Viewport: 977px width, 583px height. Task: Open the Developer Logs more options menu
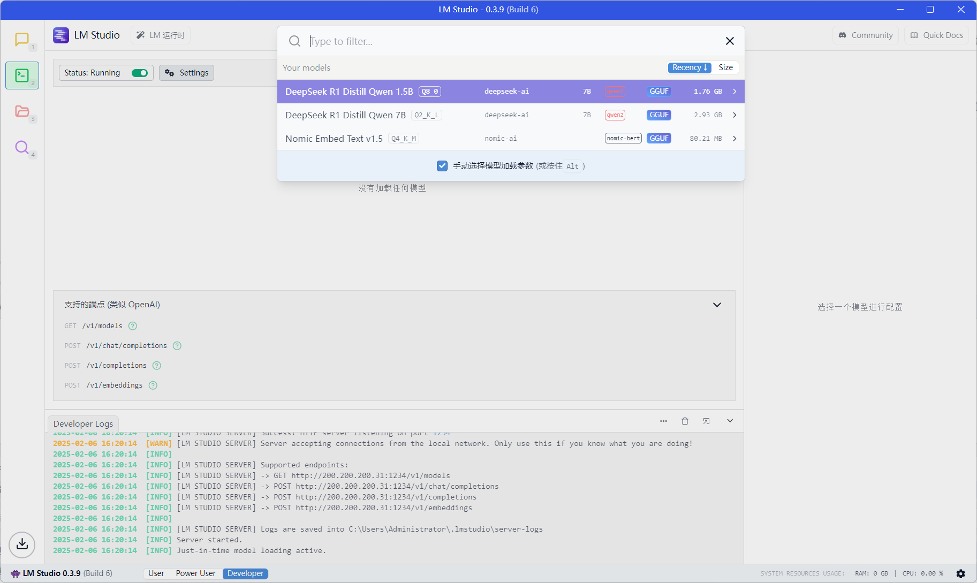pyautogui.click(x=663, y=421)
